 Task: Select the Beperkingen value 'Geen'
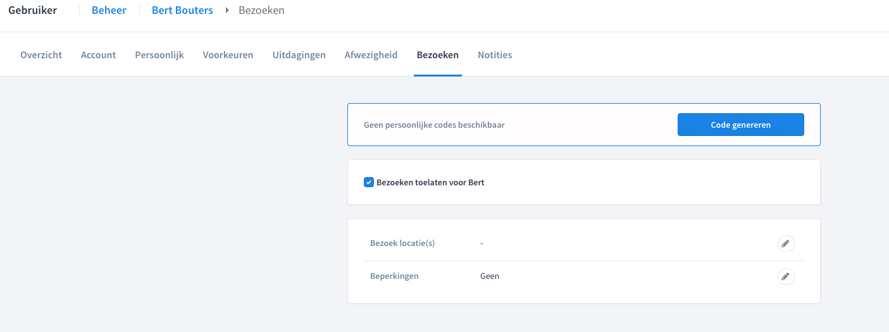(490, 276)
